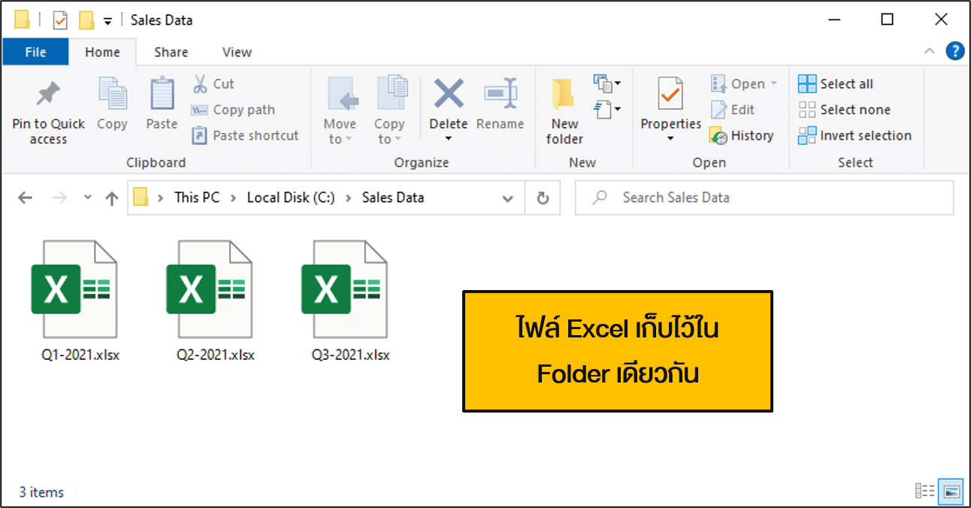Collapse the ribbon with the chevron arrow
The height and width of the screenshot is (508, 971).
point(930,51)
